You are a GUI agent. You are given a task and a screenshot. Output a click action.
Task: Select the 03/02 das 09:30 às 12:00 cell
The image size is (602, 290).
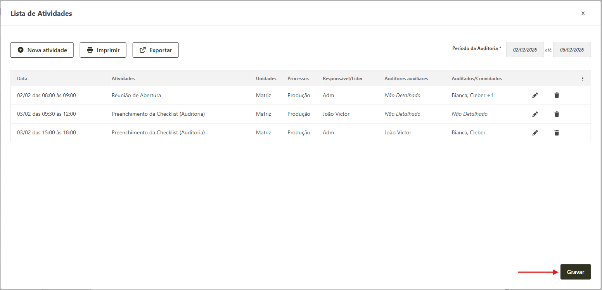pyautogui.click(x=47, y=114)
